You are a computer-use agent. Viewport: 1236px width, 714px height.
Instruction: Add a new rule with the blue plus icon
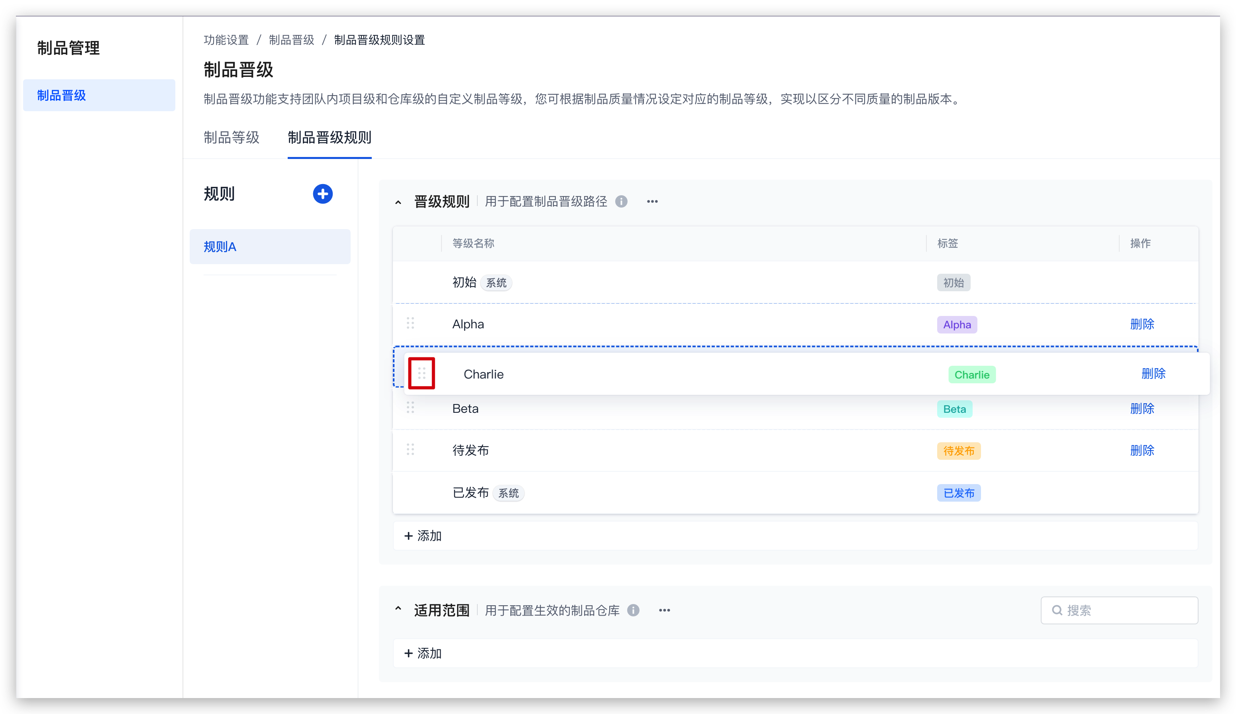tap(323, 194)
